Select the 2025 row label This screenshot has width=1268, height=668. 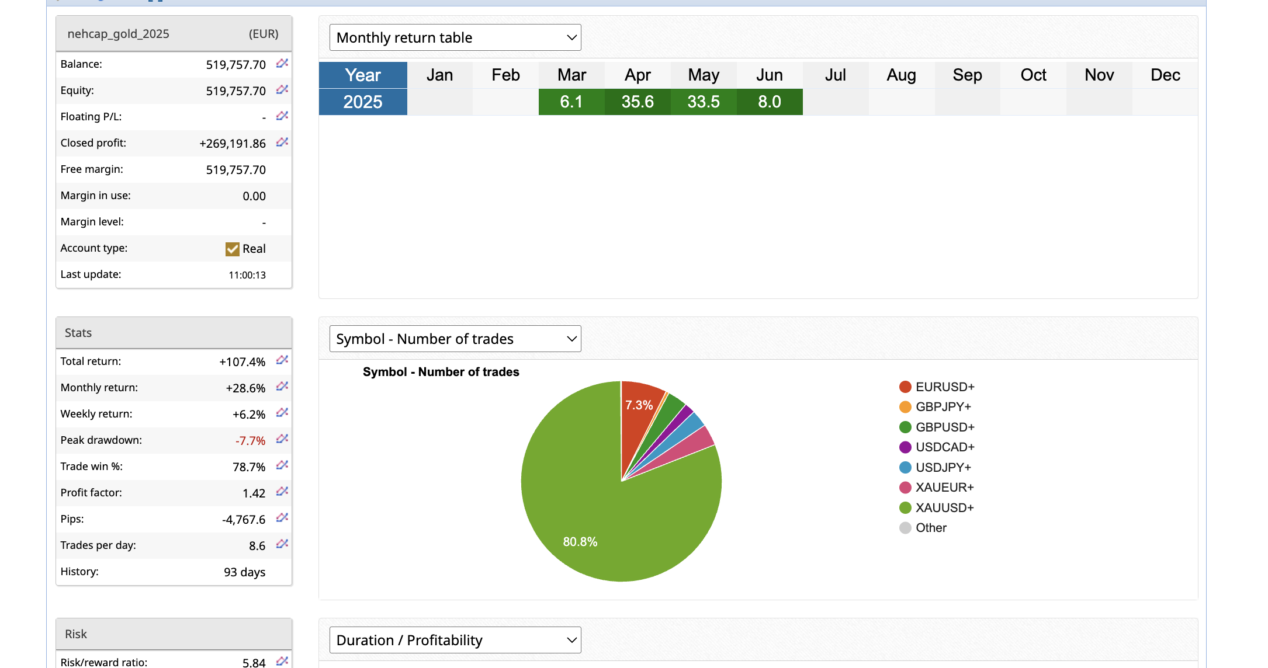coord(363,102)
